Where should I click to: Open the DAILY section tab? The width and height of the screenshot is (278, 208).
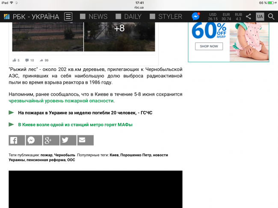(129, 17)
